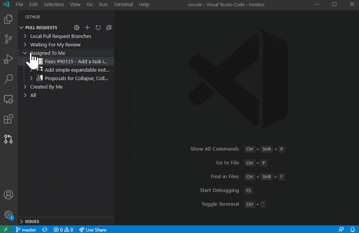Select Fixes #90125 - Add a task pull request
This screenshot has height=233, width=359.
click(66, 62)
